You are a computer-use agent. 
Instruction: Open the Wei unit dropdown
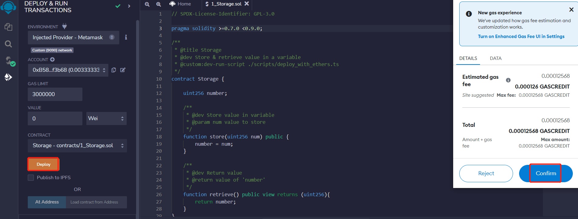(106, 118)
